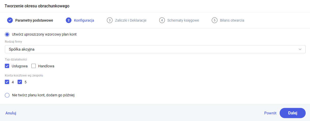Expand the Rodzaj firmy dropdown arrow
This screenshot has width=310, height=121.
[300, 49]
